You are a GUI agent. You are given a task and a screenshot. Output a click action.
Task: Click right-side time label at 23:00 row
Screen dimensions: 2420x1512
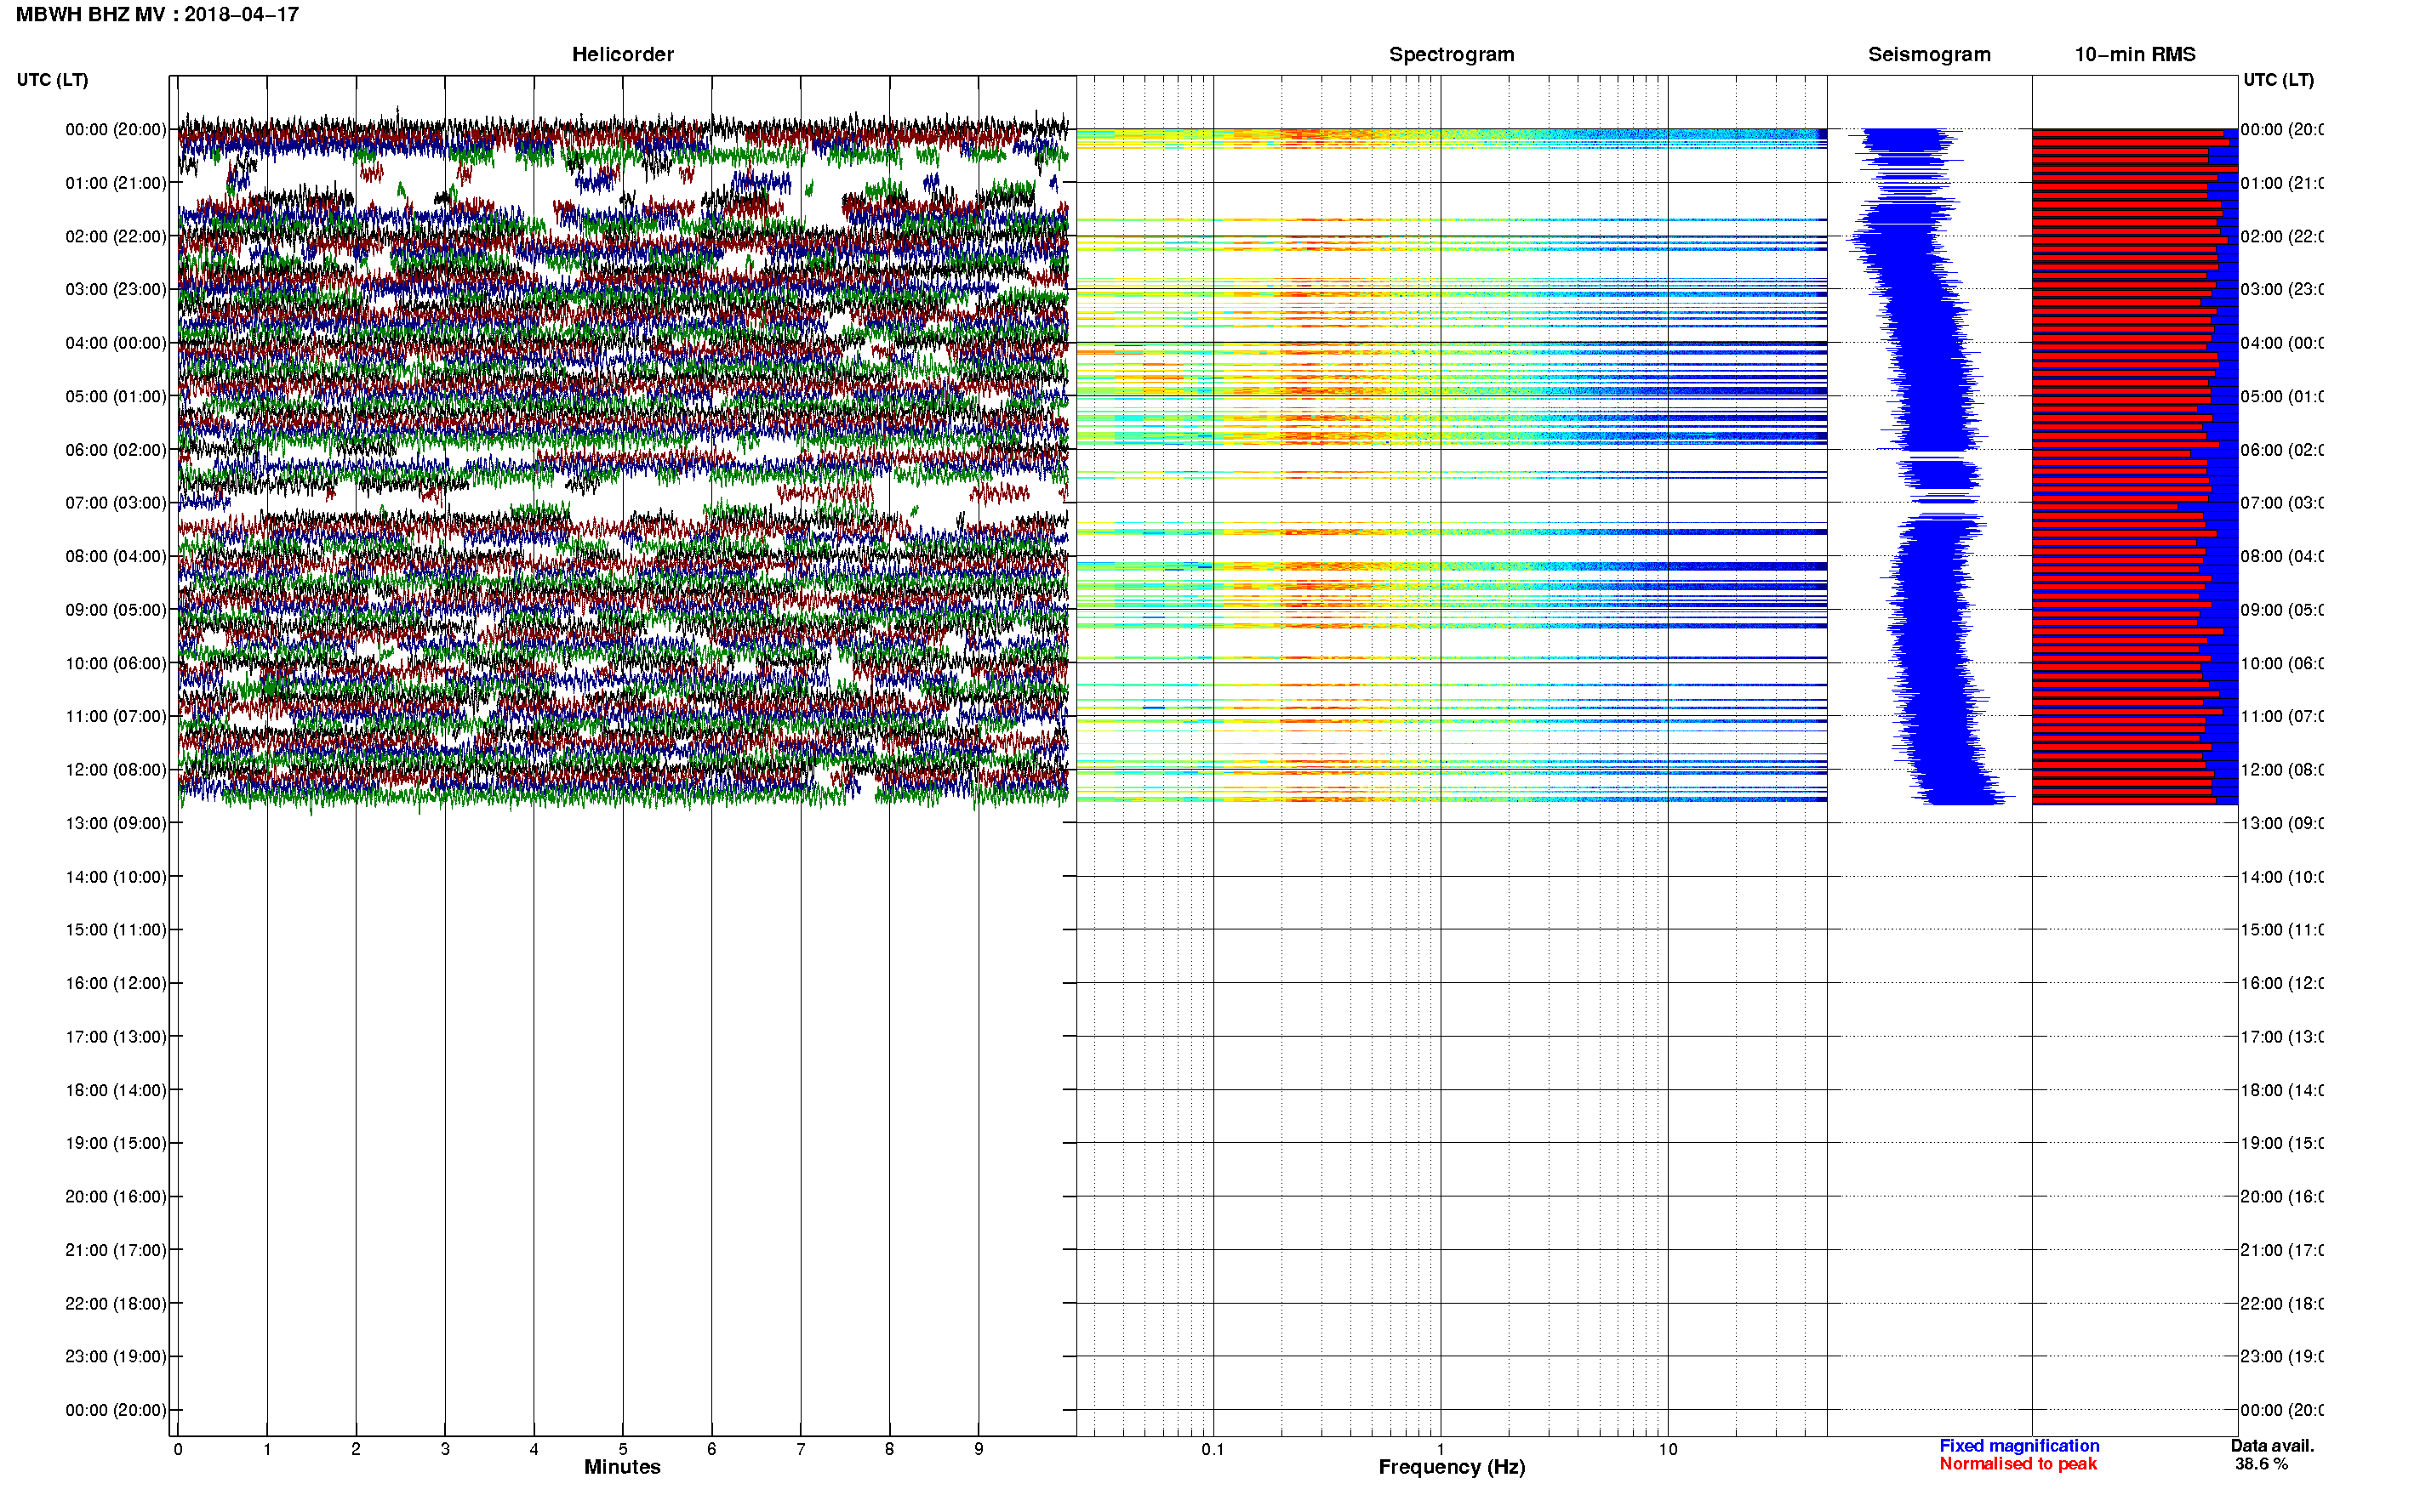click(2282, 1357)
